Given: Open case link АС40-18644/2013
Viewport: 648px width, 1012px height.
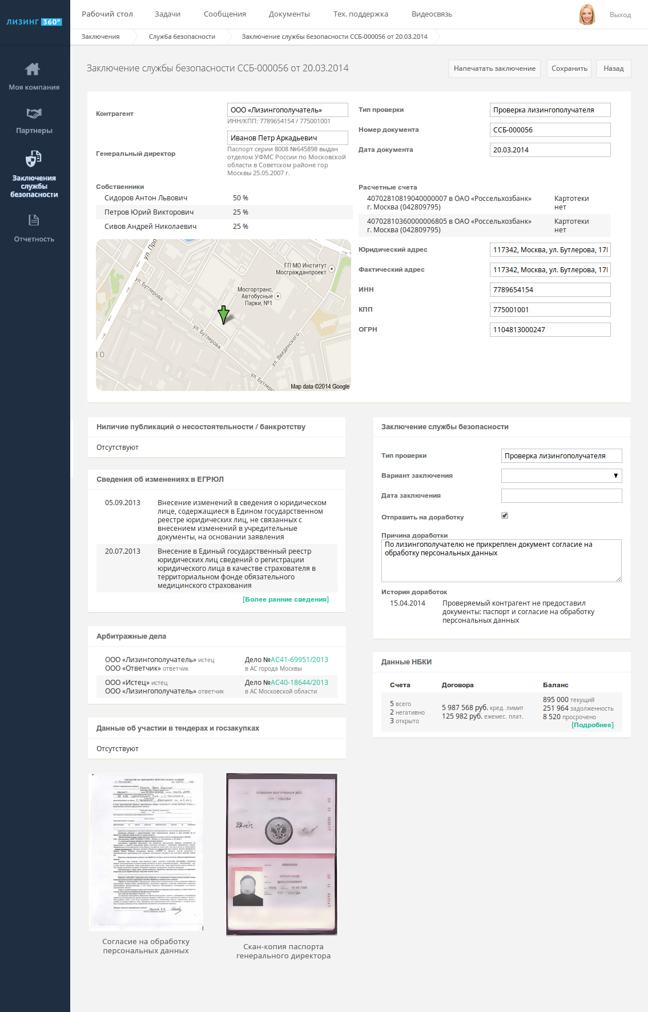Looking at the screenshot, I should coord(299,683).
